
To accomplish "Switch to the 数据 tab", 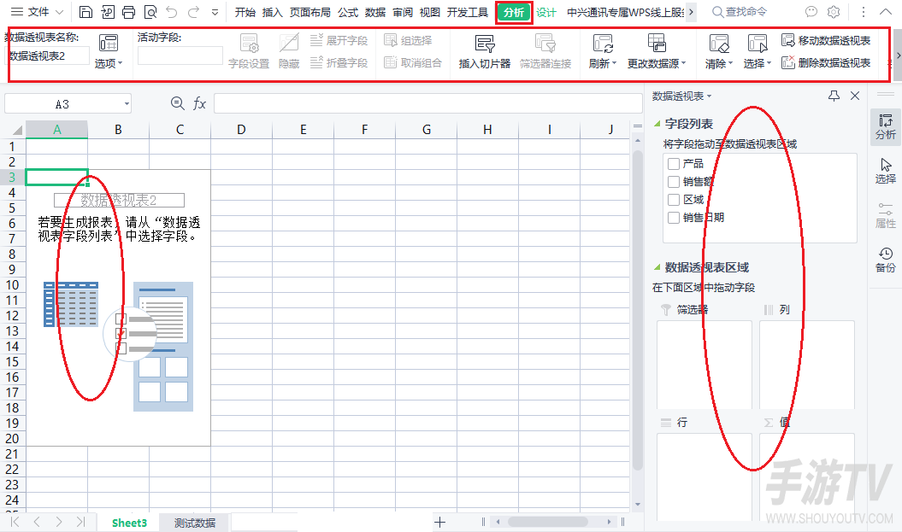I will [375, 12].
